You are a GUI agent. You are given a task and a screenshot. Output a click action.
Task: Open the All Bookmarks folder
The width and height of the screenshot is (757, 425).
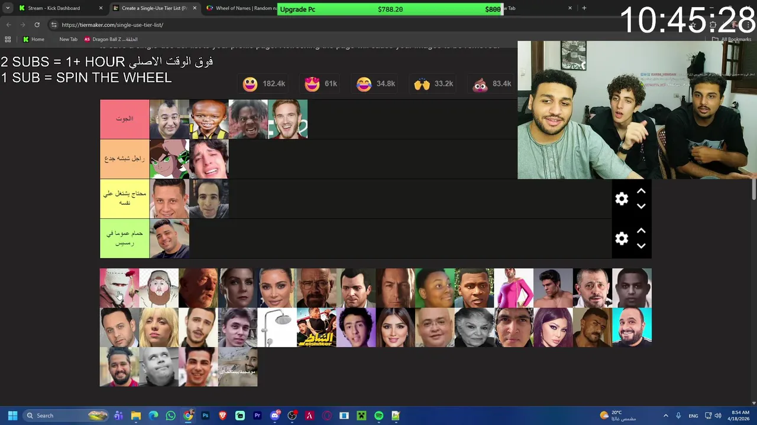tap(732, 39)
